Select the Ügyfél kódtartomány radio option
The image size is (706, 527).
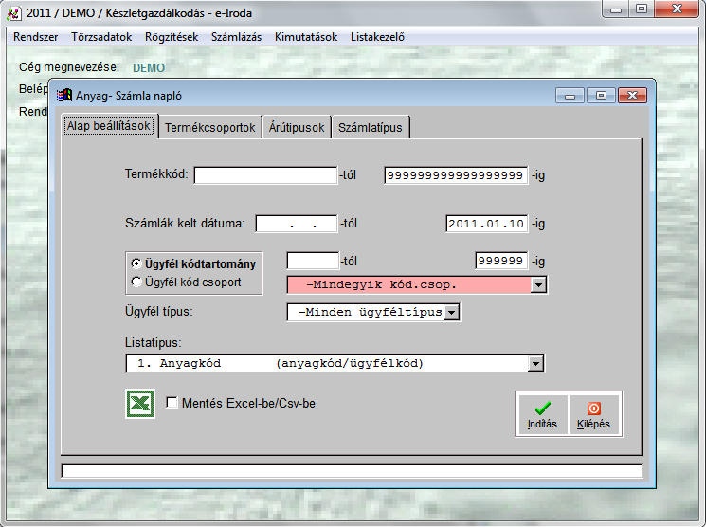pos(136,263)
